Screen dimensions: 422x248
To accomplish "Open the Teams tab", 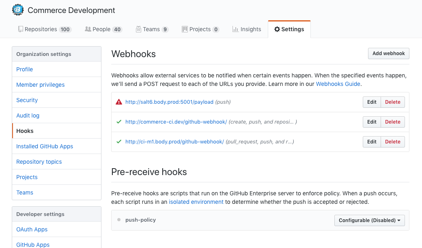I will [152, 29].
